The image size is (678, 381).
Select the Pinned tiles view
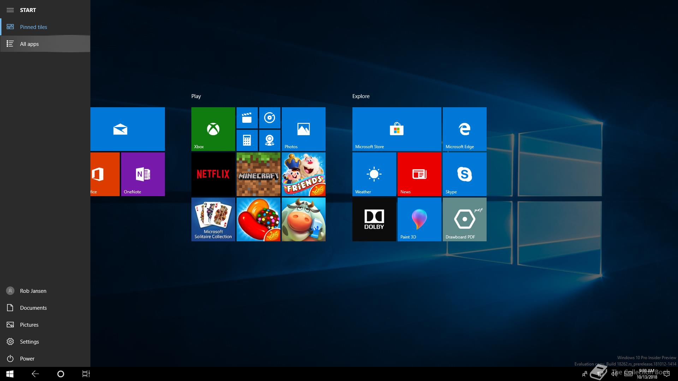tap(45, 27)
